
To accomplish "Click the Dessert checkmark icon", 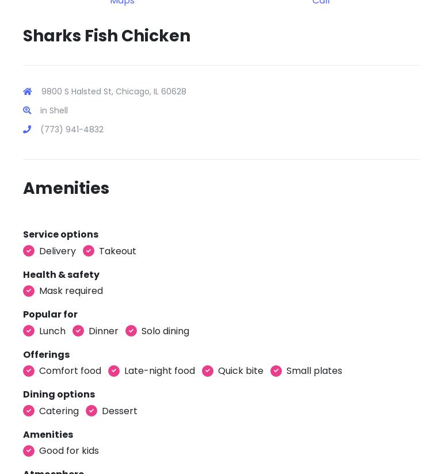I will click(91, 411).
